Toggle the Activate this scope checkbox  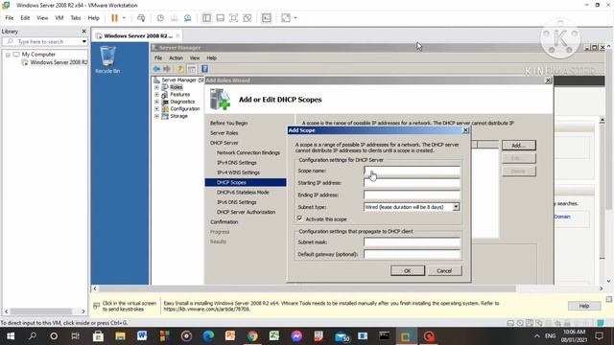pos(300,219)
